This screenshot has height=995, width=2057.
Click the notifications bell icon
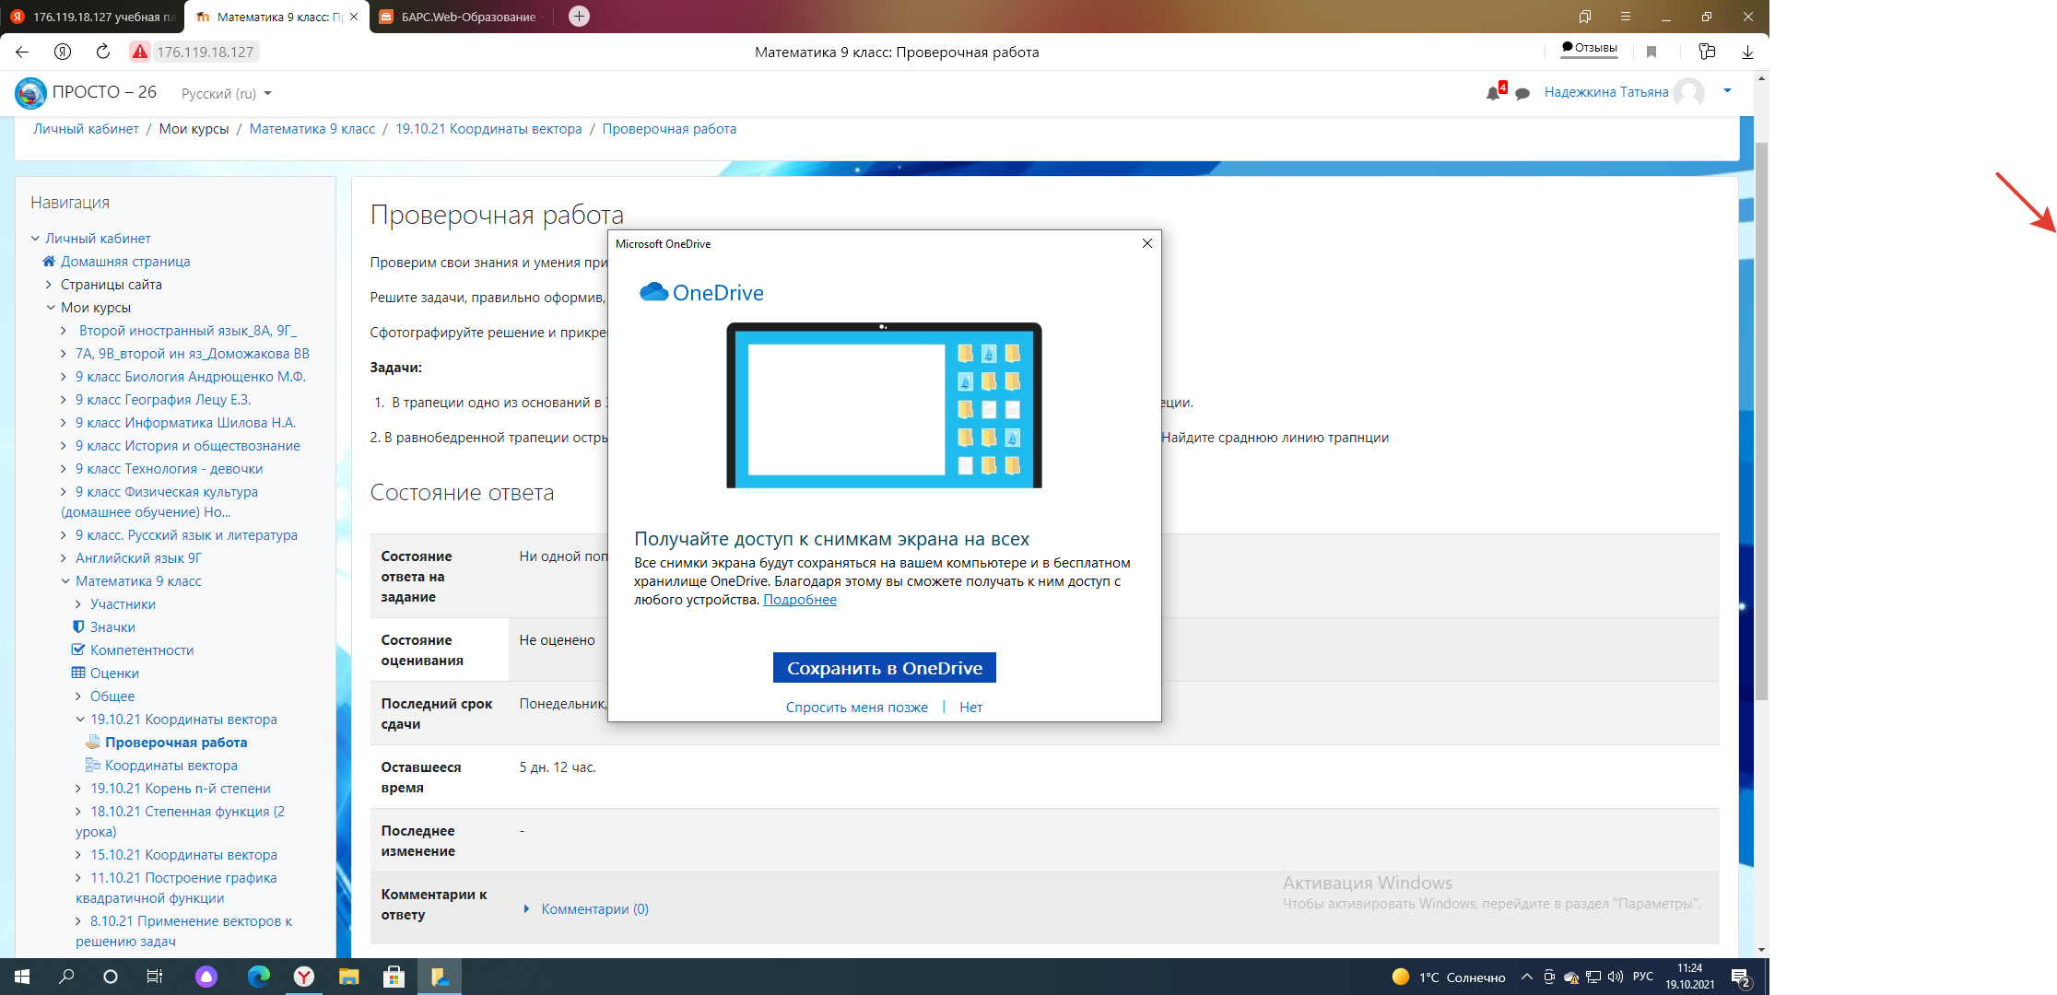pyautogui.click(x=1492, y=93)
